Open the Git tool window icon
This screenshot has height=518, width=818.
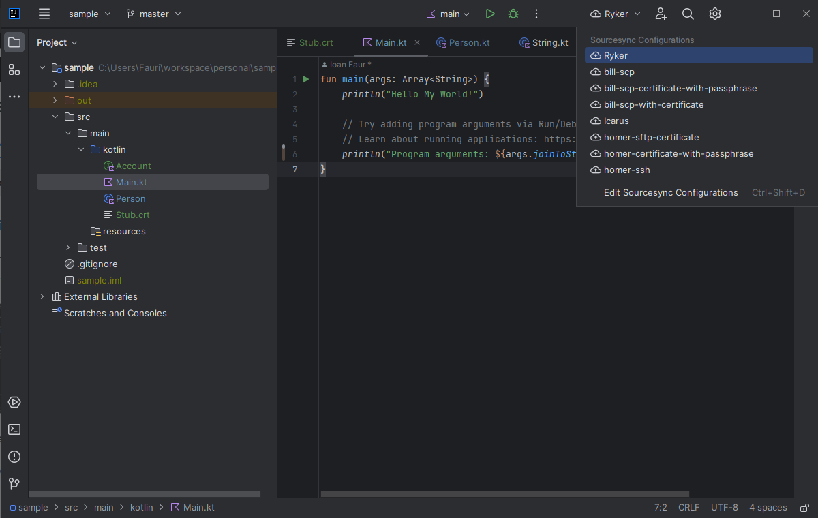[14, 484]
